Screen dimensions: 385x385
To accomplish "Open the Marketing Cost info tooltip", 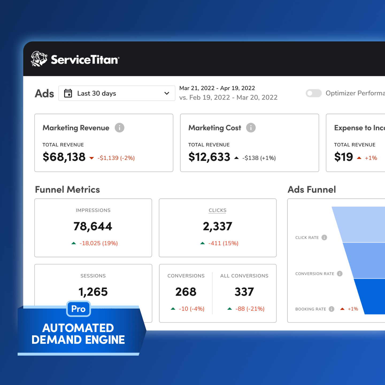I will [251, 128].
